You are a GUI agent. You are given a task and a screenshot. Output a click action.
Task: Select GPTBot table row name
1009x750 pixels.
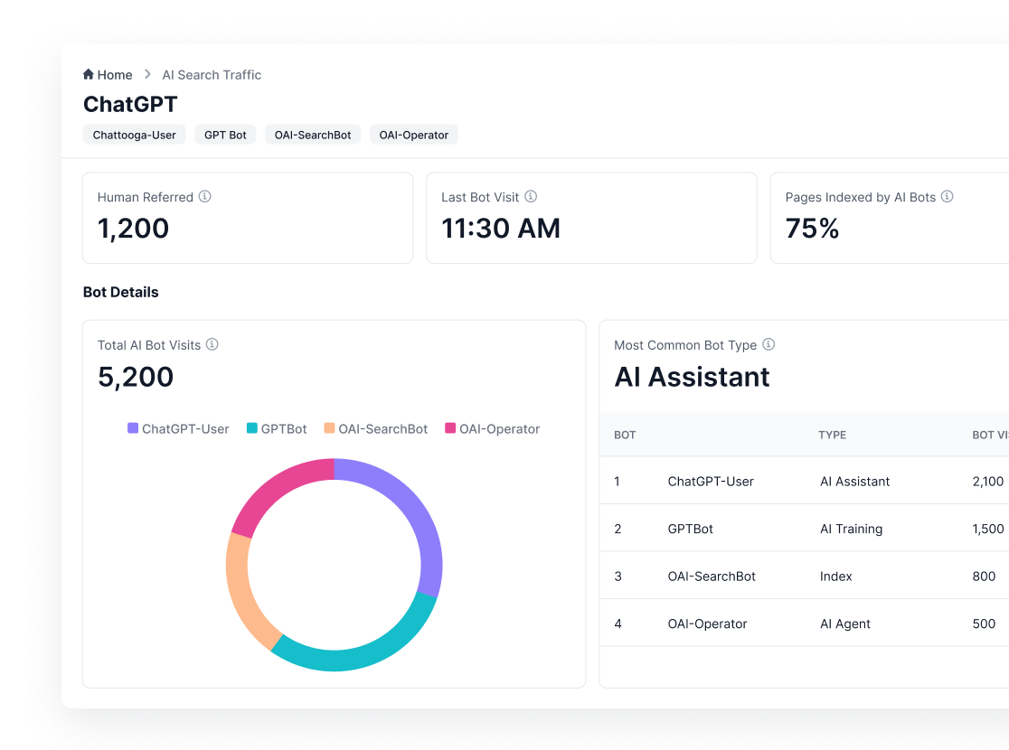click(691, 529)
